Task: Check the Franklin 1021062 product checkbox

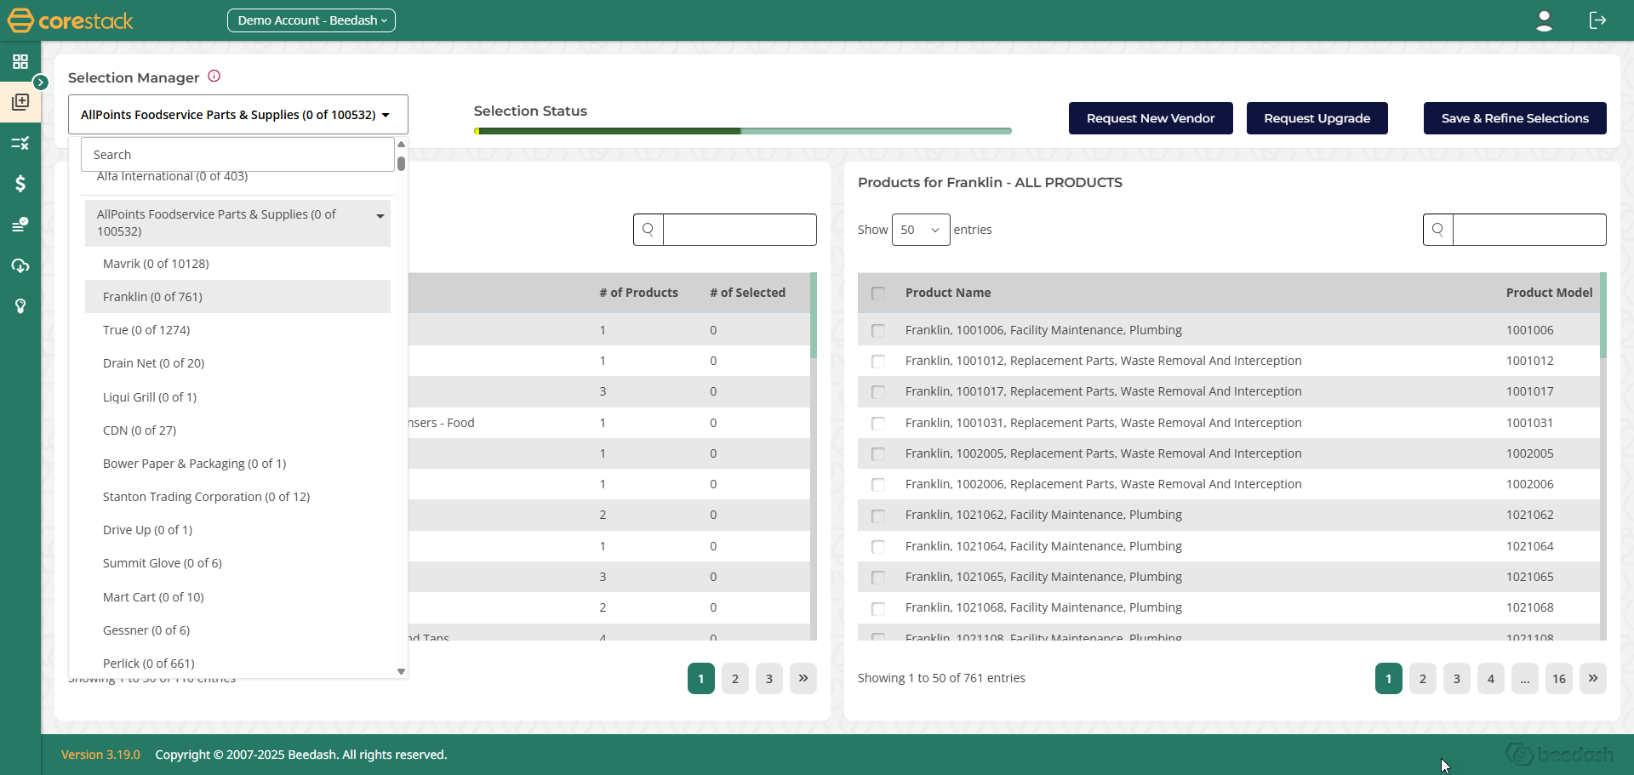Action: tap(878, 516)
